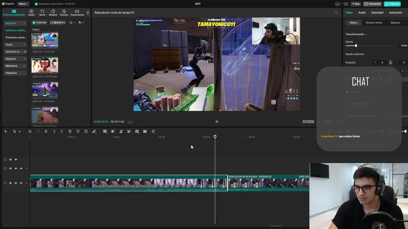
Task: Click the auto captions icon
Action: click(105, 131)
